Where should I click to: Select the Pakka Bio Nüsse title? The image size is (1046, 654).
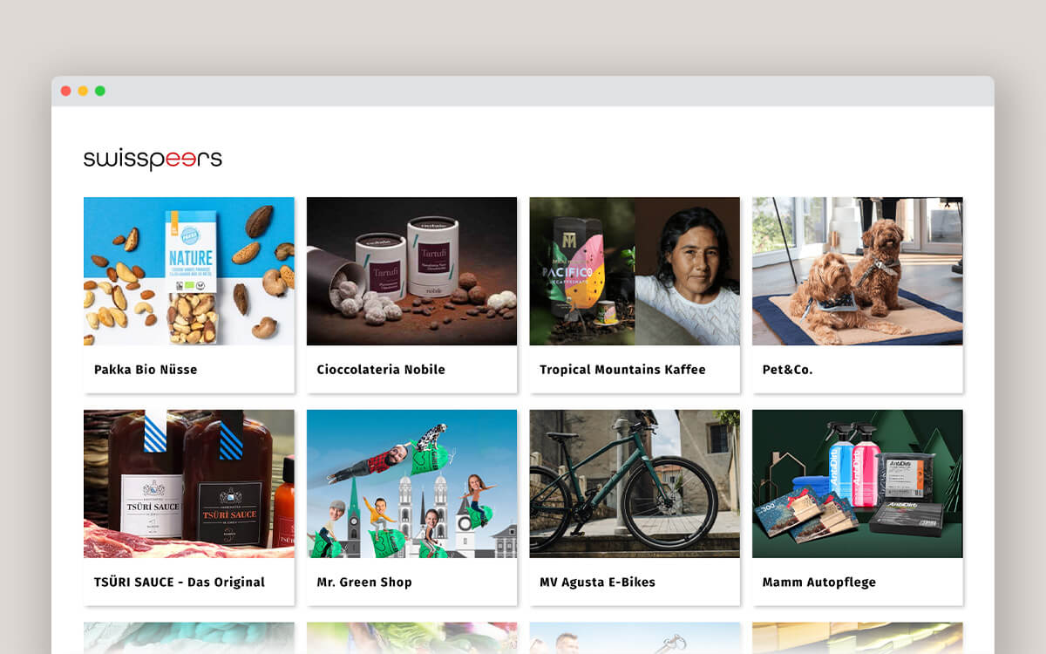pos(146,370)
